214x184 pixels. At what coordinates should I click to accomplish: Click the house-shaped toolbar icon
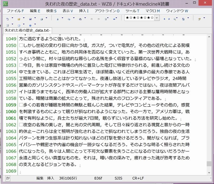[183, 19]
